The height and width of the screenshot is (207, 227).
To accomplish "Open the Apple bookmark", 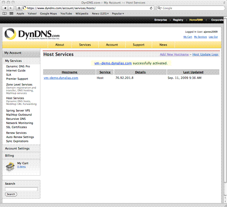I will [20, 14].
